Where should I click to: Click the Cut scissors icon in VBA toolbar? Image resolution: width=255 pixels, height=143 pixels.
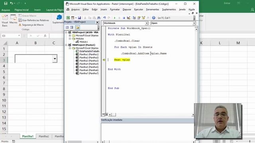[85, 17]
